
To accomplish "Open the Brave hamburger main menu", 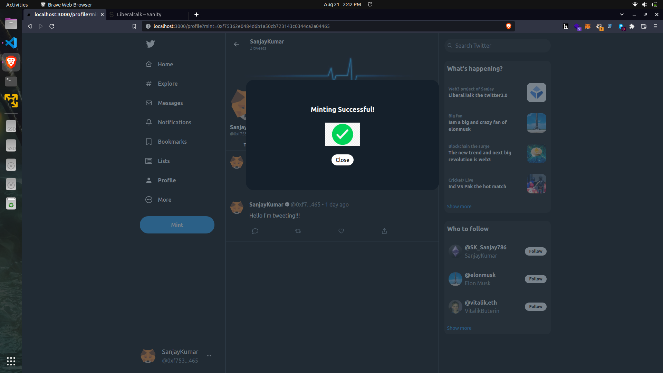I will [x=655, y=26].
